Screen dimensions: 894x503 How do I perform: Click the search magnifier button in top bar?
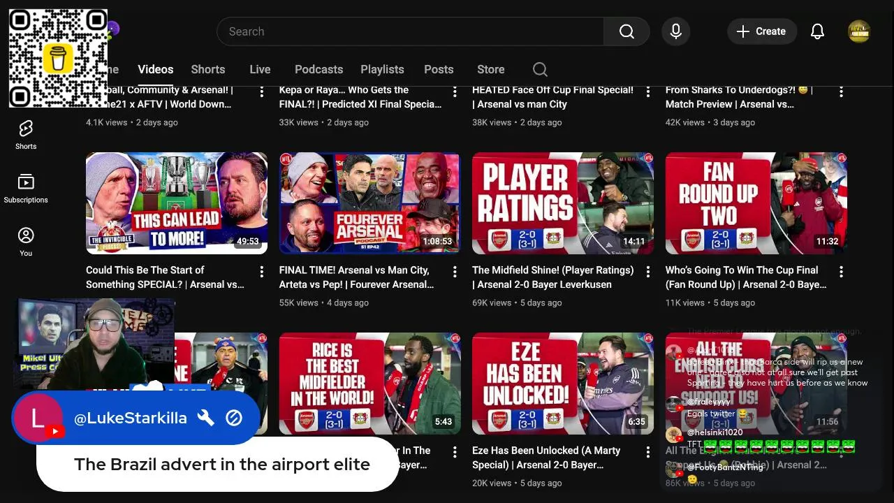click(x=626, y=31)
